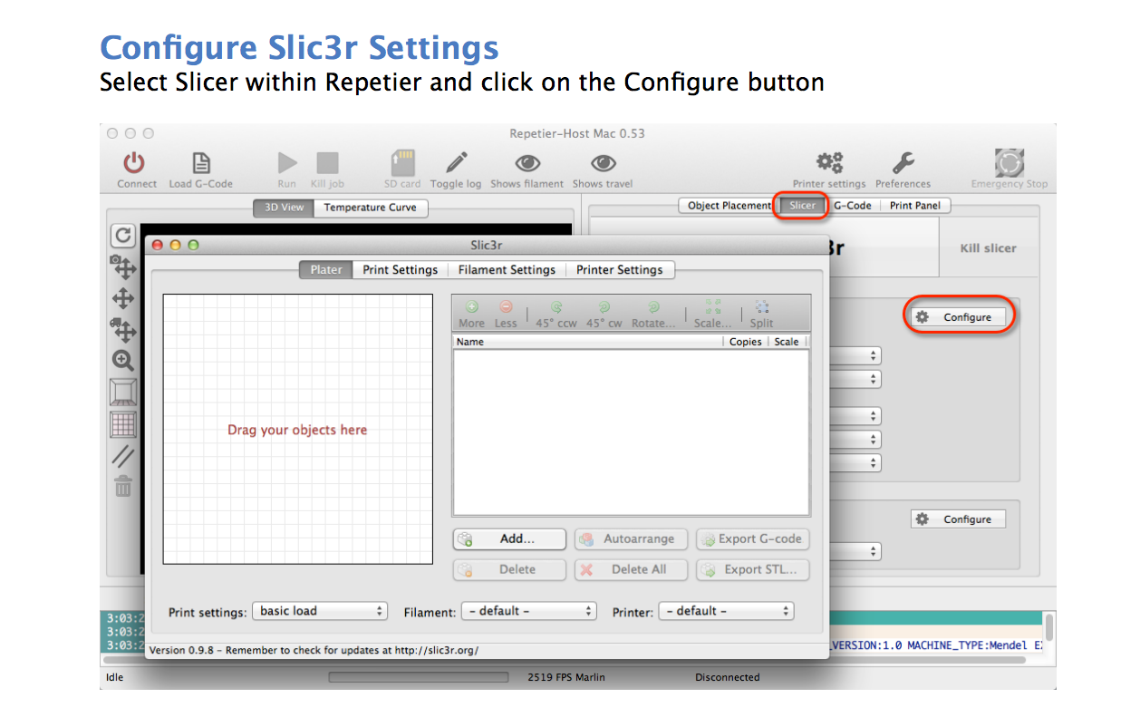Click the Emergency Stop icon
Viewport: 1140px width, 727px height.
pyautogui.click(x=1009, y=163)
